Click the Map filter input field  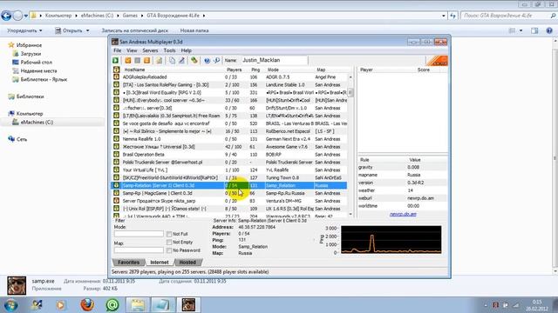coord(139,250)
